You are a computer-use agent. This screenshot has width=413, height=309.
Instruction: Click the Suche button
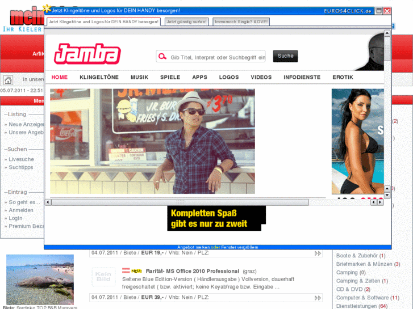[285, 56]
